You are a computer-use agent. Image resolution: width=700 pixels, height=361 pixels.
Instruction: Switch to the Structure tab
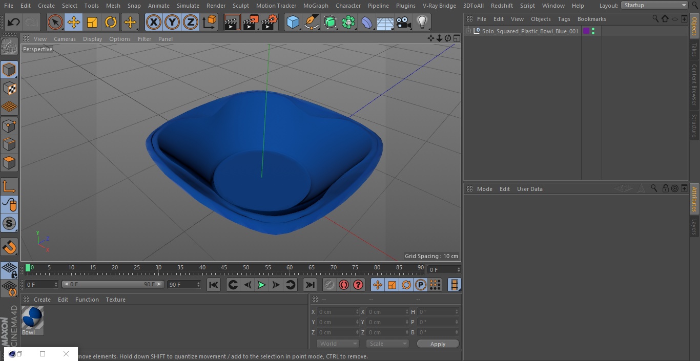[694, 125]
